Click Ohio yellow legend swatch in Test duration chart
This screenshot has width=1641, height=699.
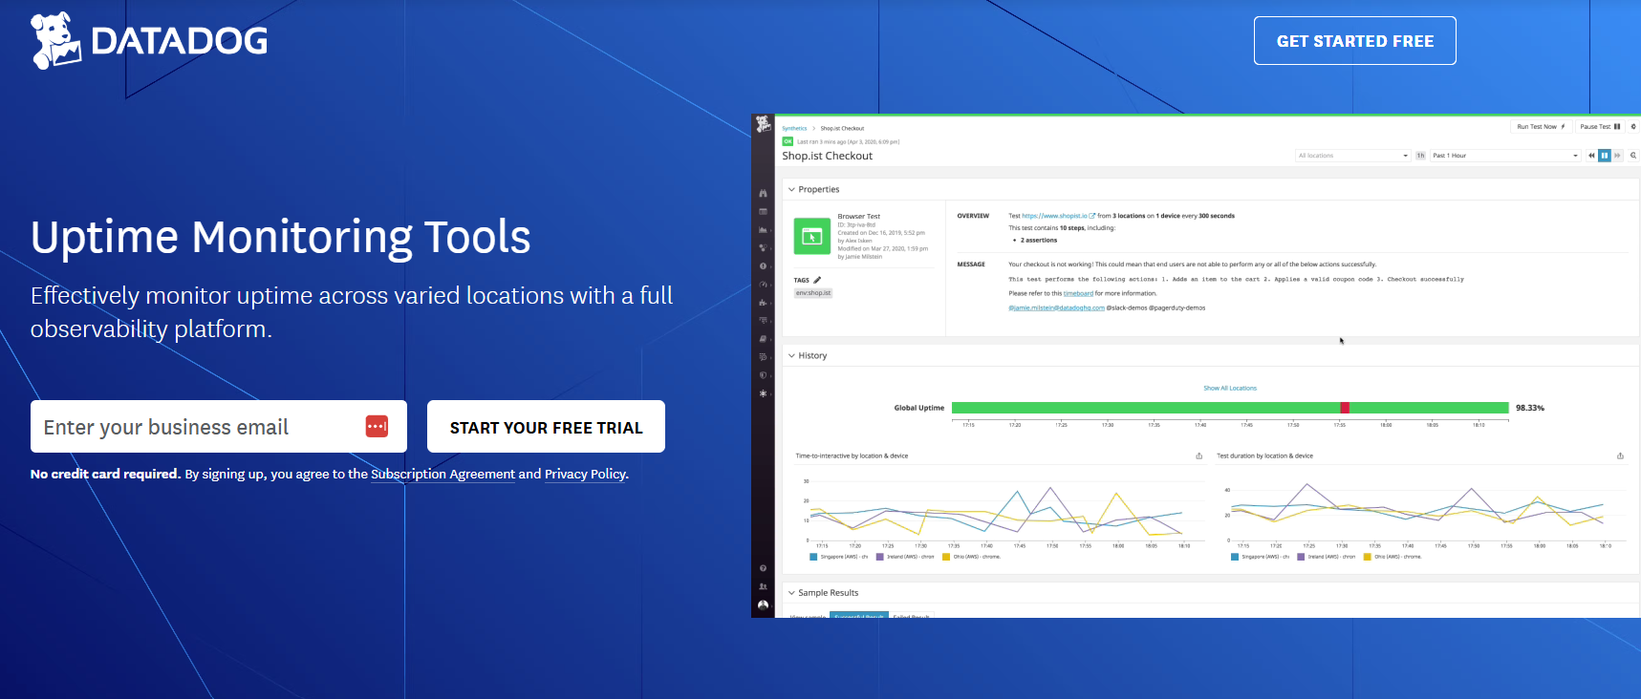[1368, 557]
